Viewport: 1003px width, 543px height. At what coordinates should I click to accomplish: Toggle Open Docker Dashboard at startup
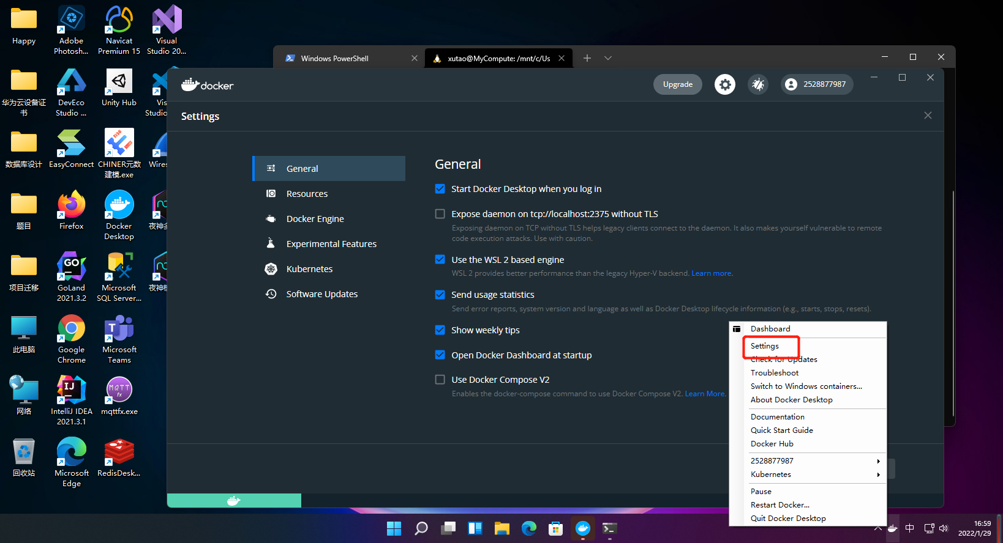(440, 355)
